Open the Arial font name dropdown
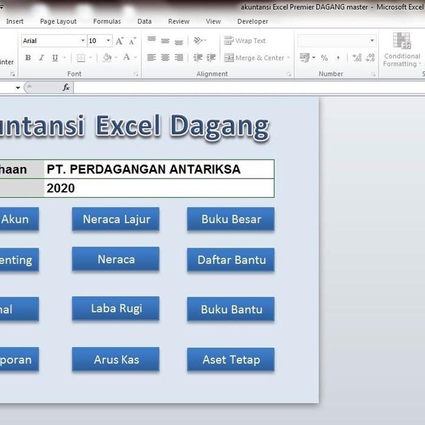The width and height of the screenshot is (425, 425). click(x=83, y=41)
